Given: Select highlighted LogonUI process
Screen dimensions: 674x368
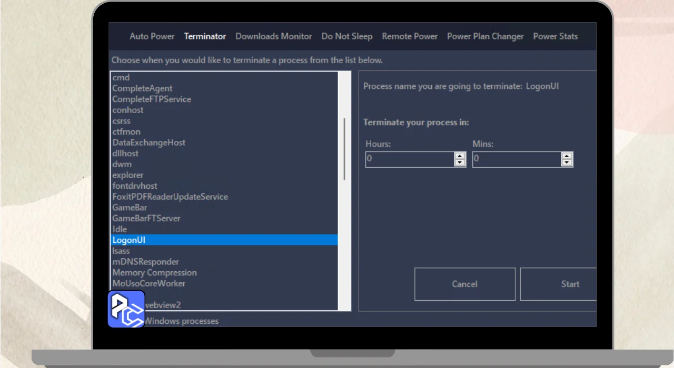Looking at the screenshot, I should pyautogui.click(x=224, y=240).
